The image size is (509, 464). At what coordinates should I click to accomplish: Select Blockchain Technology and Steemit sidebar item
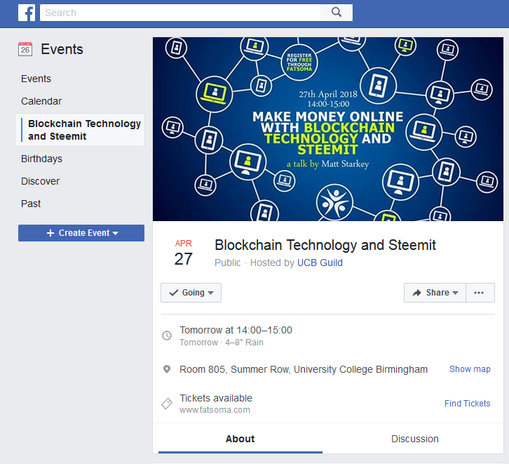pyautogui.click(x=80, y=130)
